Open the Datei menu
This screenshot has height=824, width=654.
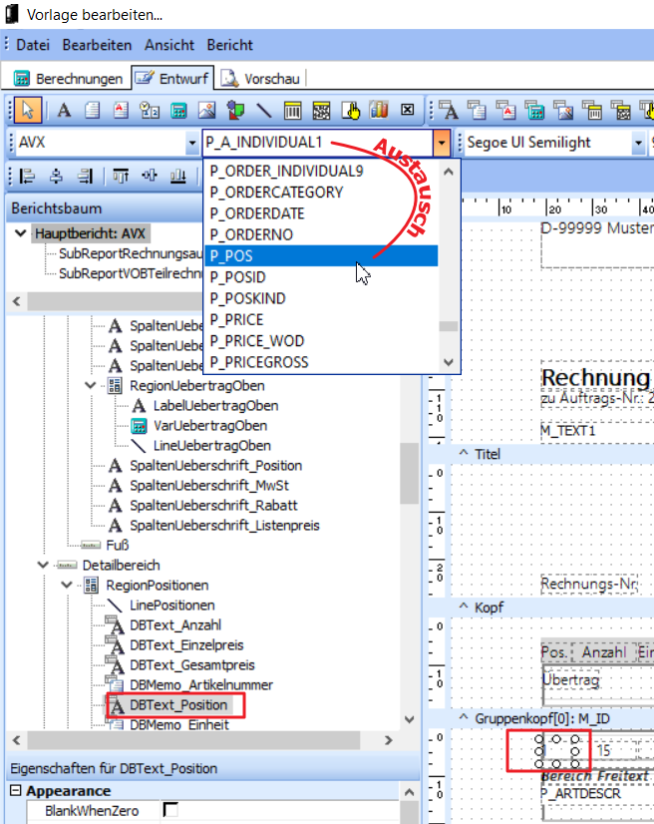point(33,45)
